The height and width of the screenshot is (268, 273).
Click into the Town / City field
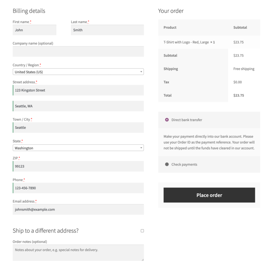point(78,127)
